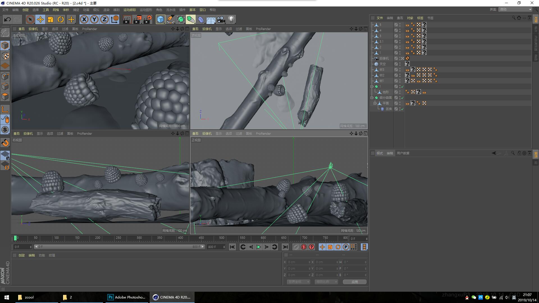The image size is (539, 303).
Task: Activate the Rotate tool in the top toolbar
Action: (x=61, y=19)
